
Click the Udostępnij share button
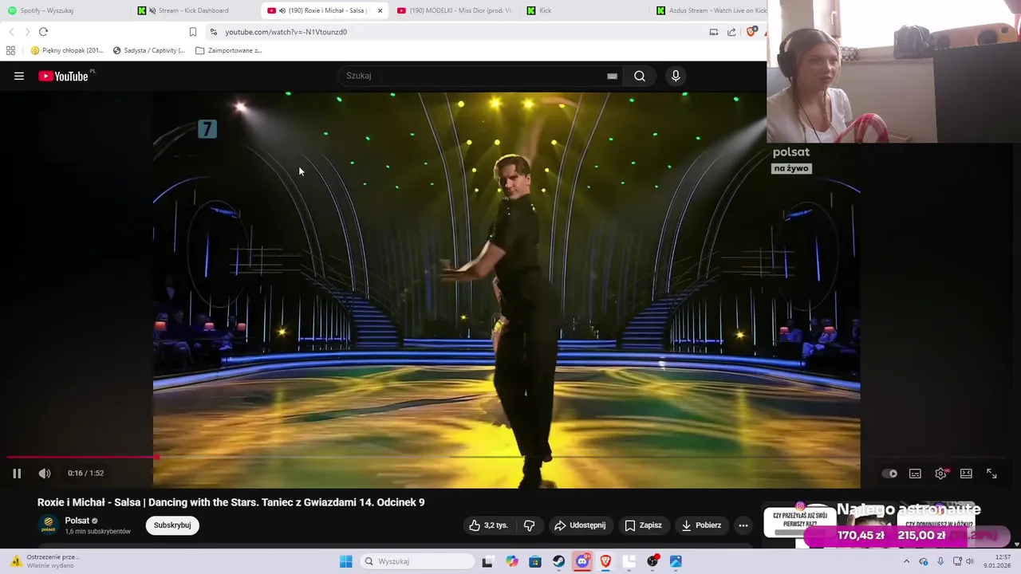pyautogui.click(x=580, y=525)
